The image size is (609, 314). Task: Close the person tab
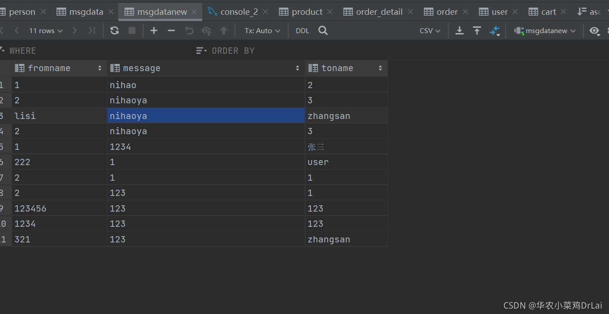[43, 12]
